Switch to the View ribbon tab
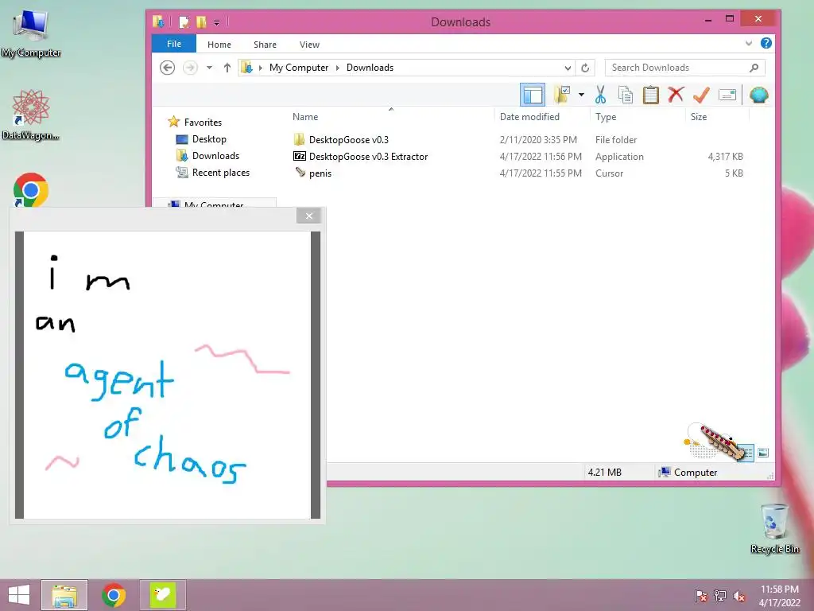The image size is (814, 611). [309, 45]
